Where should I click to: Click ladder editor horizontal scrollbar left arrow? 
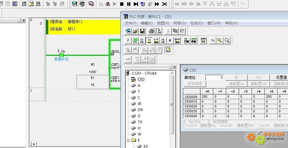coord(33,144)
